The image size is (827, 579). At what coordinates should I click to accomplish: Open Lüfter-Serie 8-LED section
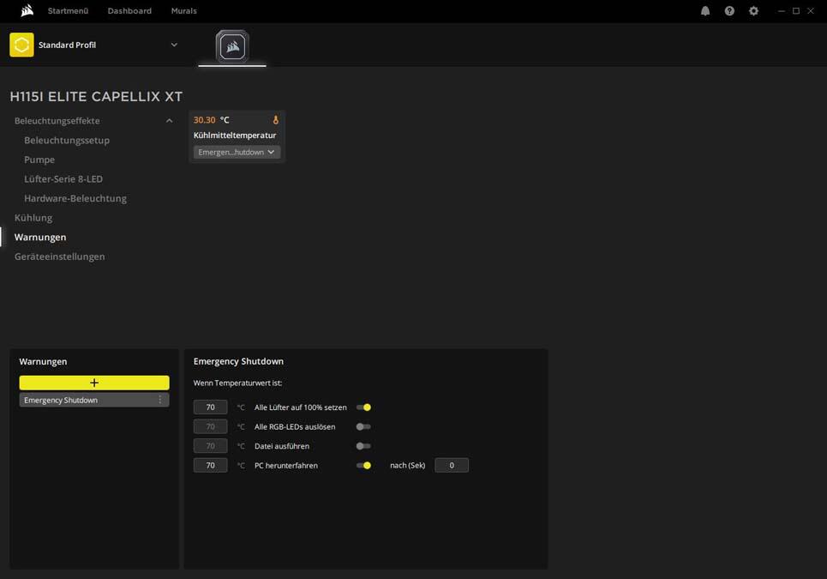coord(63,179)
